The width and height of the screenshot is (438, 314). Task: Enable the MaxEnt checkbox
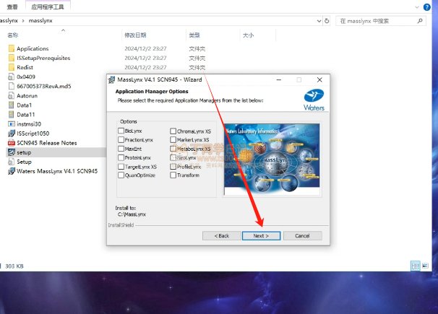coord(121,149)
